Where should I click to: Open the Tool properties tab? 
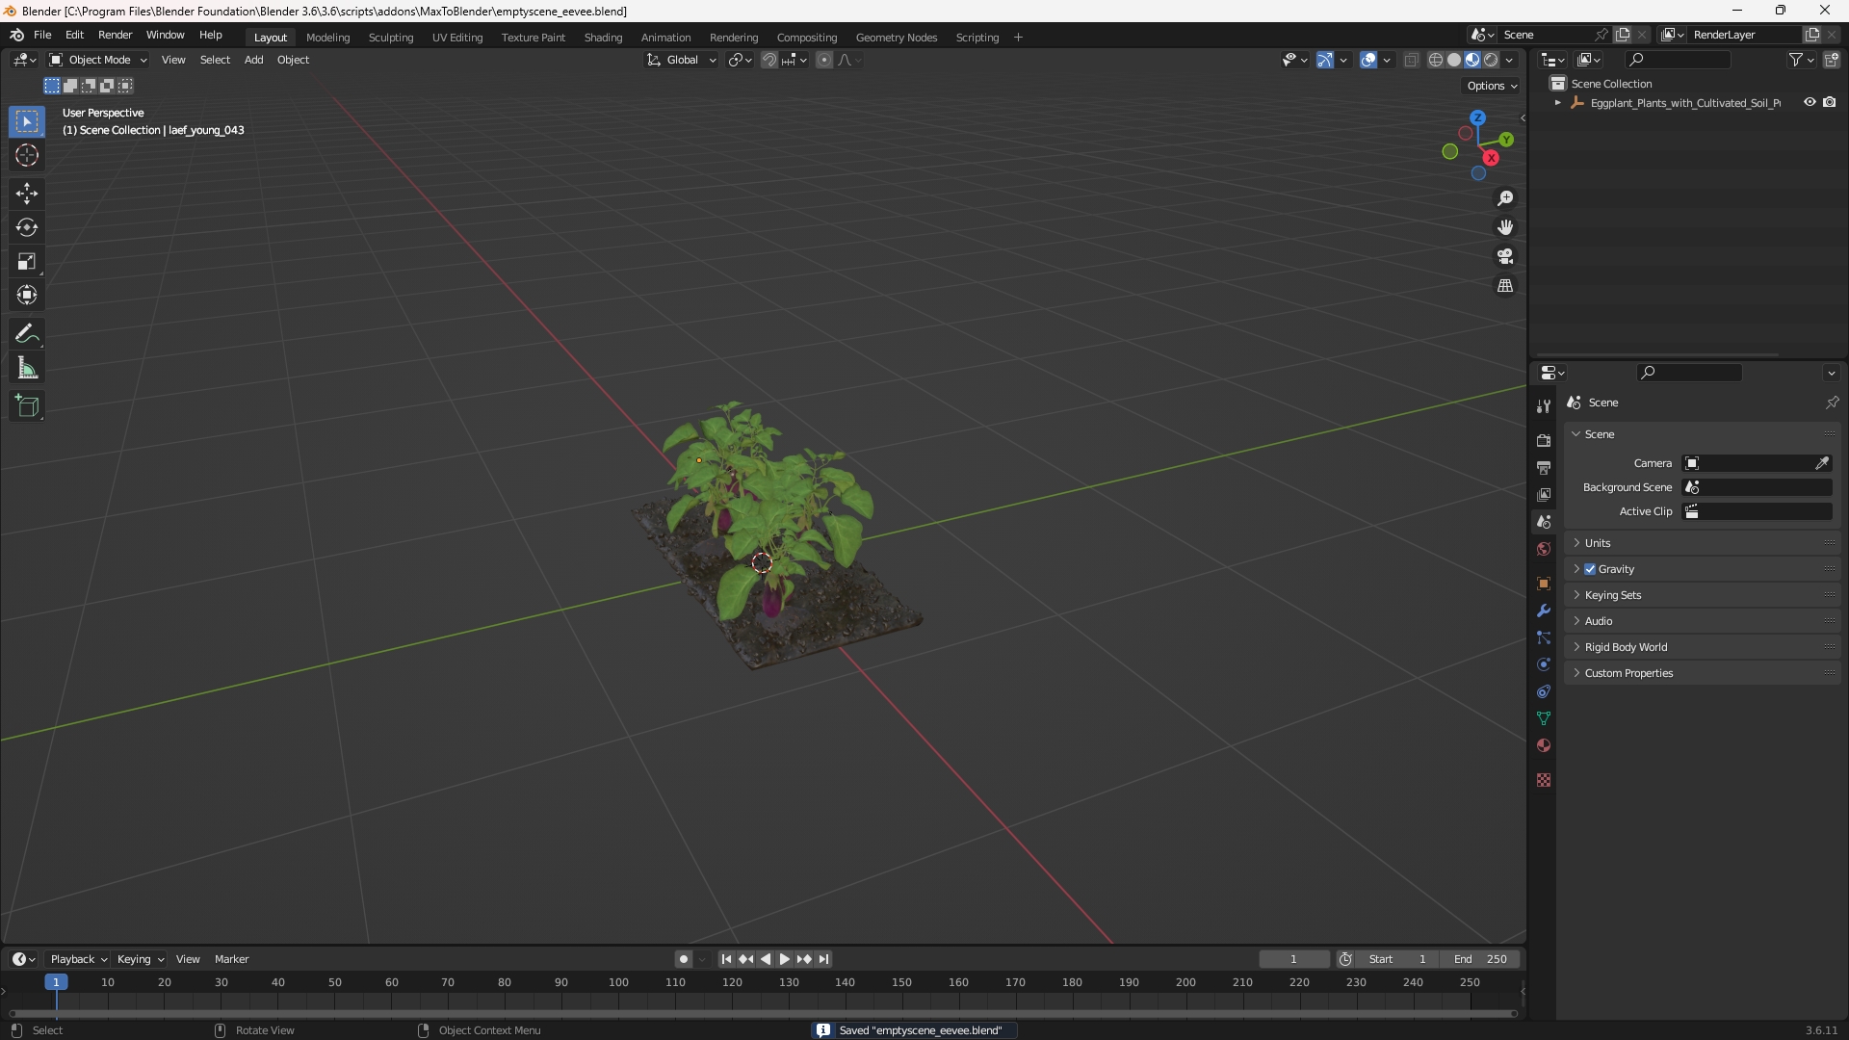[x=1544, y=406]
